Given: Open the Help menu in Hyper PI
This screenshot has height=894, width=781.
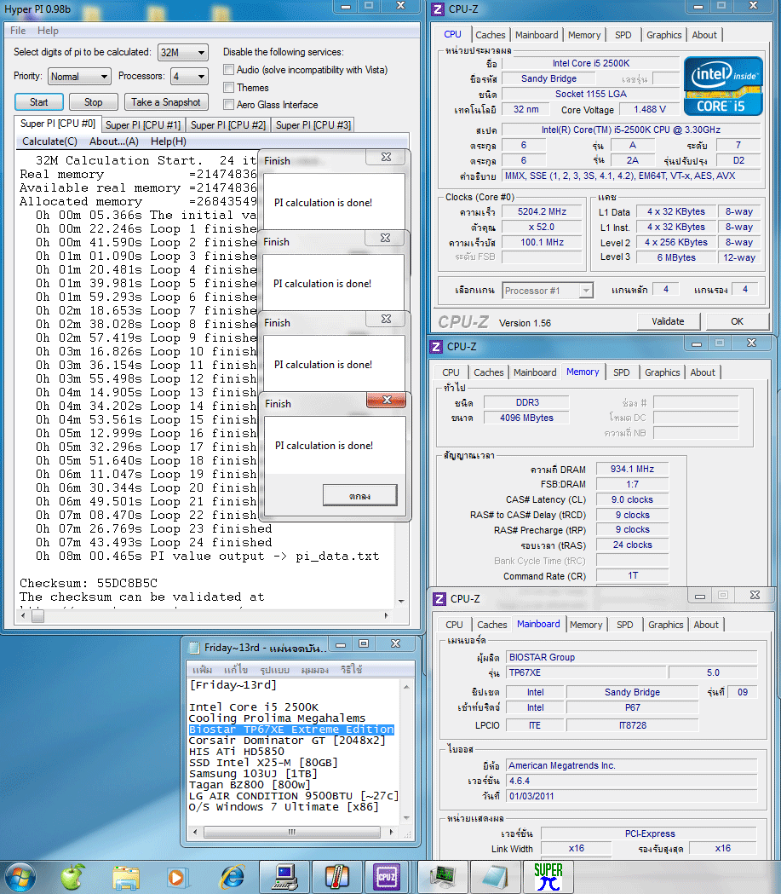Looking at the screenshot, I should [x=48, y=30].
